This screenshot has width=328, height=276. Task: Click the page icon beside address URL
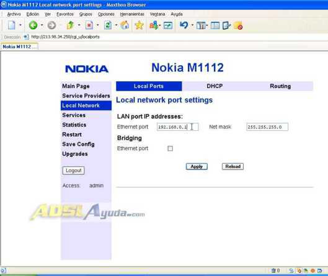(x=27, y=37)
